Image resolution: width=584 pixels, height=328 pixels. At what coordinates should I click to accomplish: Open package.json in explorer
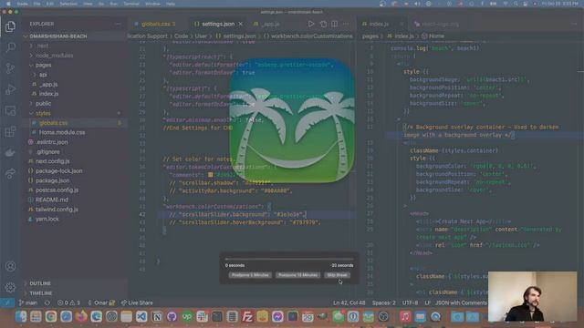[x=52, y=180]
